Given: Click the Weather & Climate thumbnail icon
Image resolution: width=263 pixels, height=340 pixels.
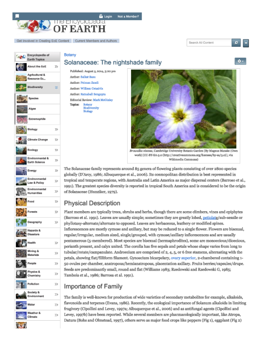Looking at the screenshot, I should [21, 315].
